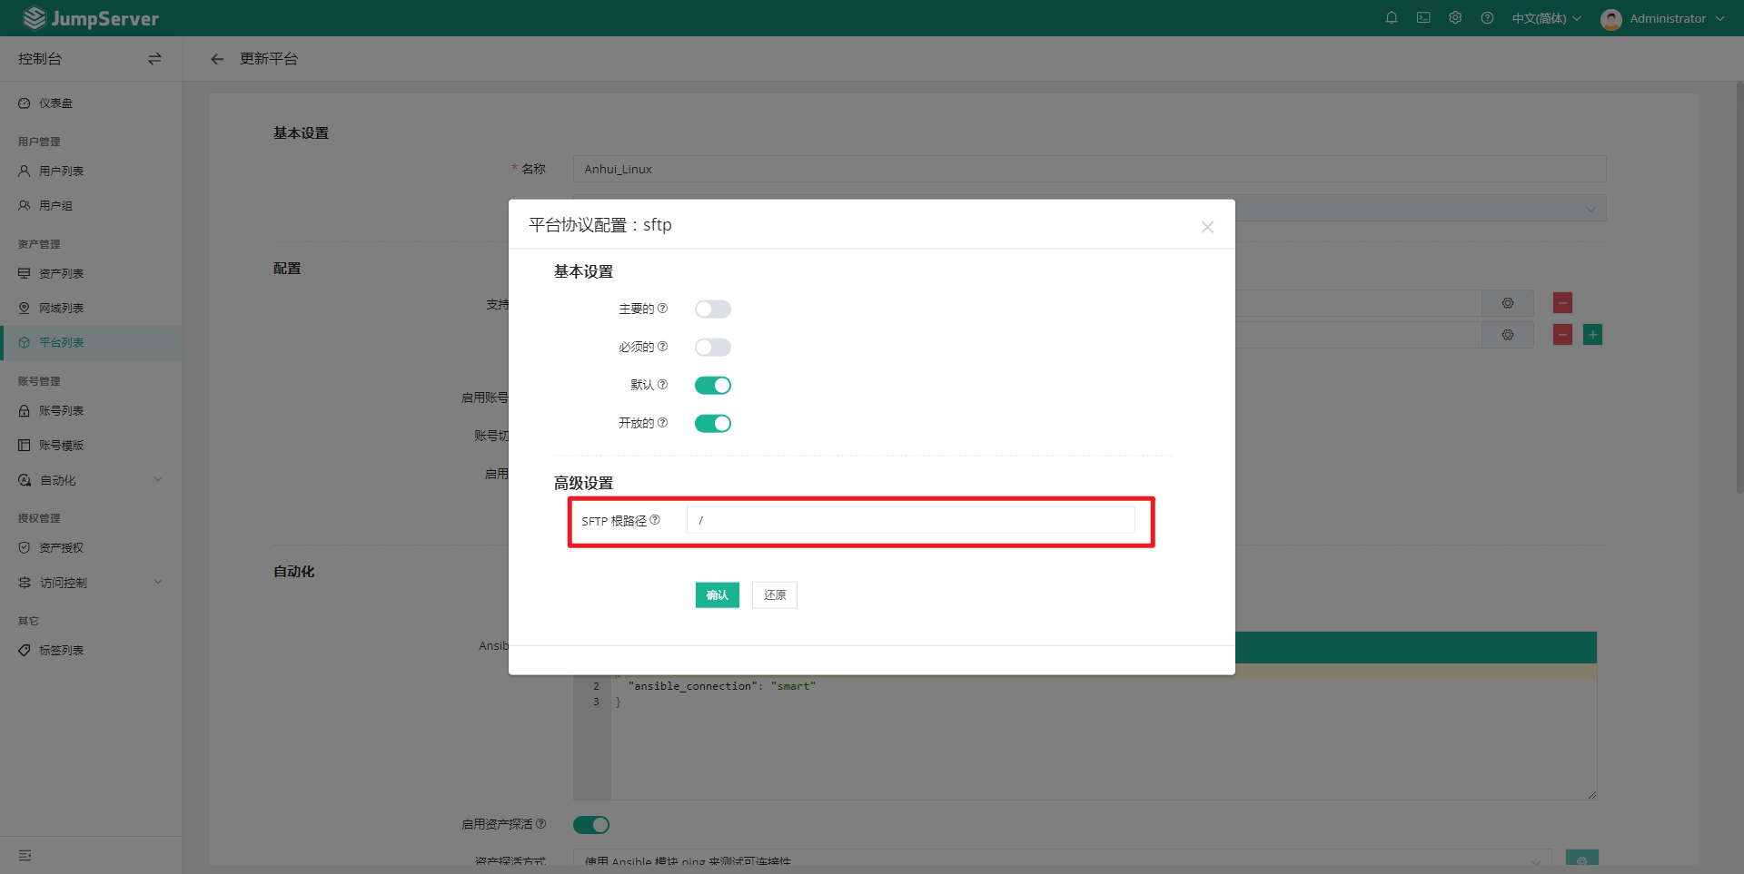The image size is (1744, 874).
Task: Click the sidebar view switch icon
Action: (x=154, y=59)
